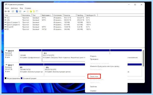Image resolution: width=153 pixels, height=95 pixels.
Task: Click the 10,00 ГБ capacity cell
Action: pos(67,27)
